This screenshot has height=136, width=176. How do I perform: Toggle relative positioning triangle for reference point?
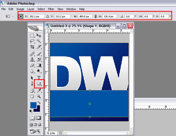[x=47, y=16]
